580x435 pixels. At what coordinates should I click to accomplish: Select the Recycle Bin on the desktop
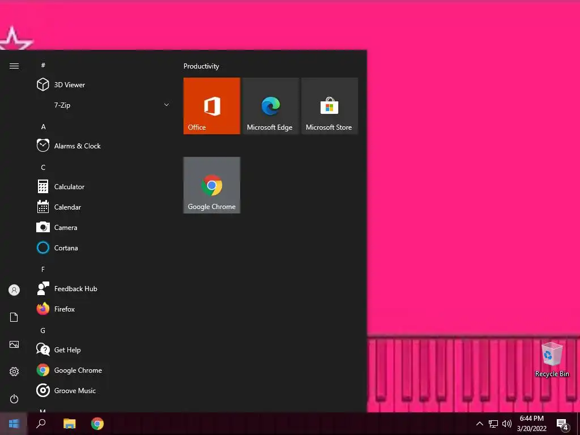(x=552, y=360)
